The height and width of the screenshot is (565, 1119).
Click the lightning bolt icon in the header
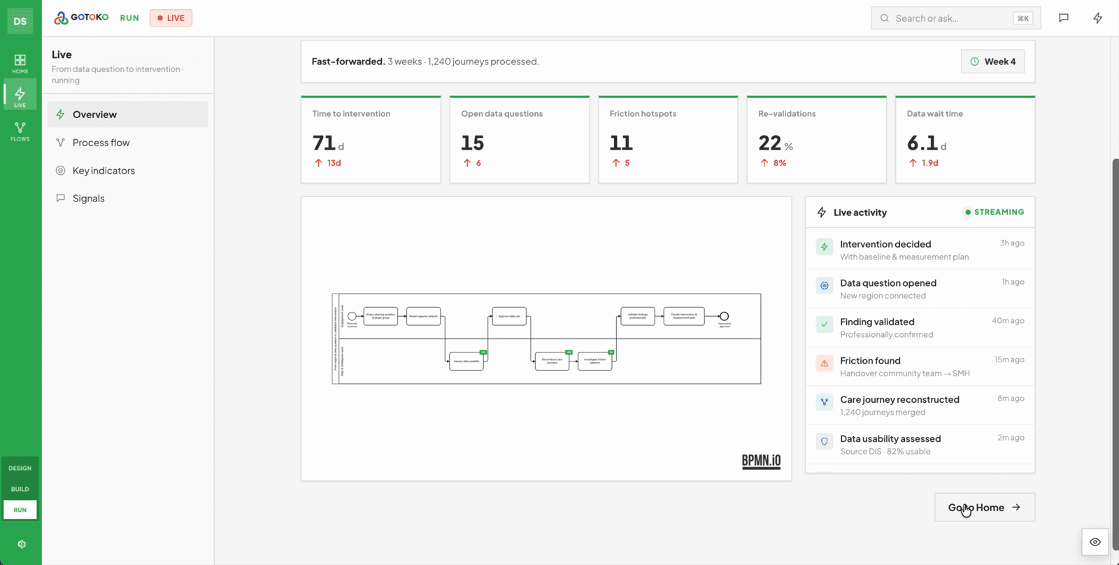[x=1098, y=18]
